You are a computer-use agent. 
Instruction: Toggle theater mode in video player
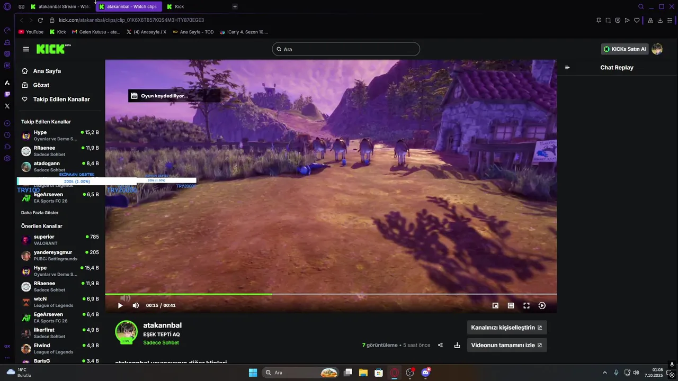pyautogui.click(x=511, y=305)
